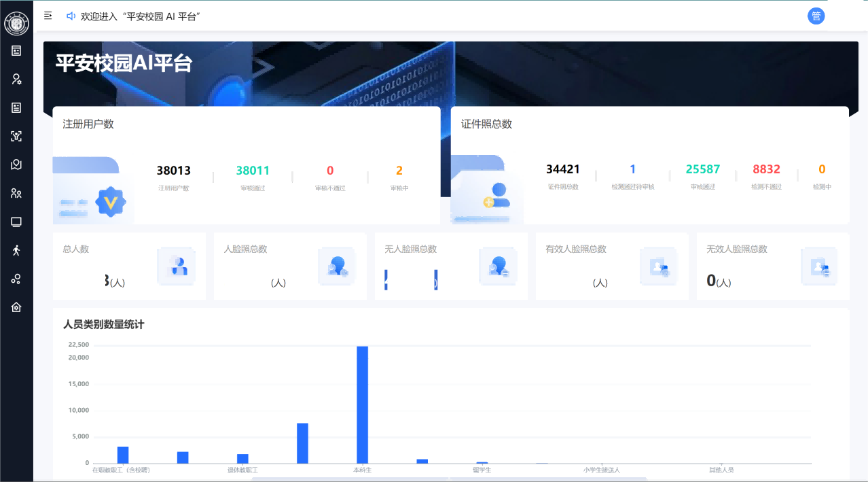
Task: Open the blue 管 user avatar menu
Action: (816, 16)
